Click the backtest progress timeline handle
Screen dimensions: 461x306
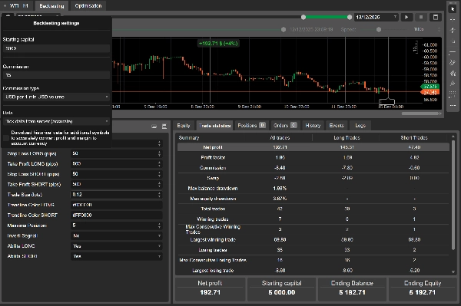pos(284,30)
